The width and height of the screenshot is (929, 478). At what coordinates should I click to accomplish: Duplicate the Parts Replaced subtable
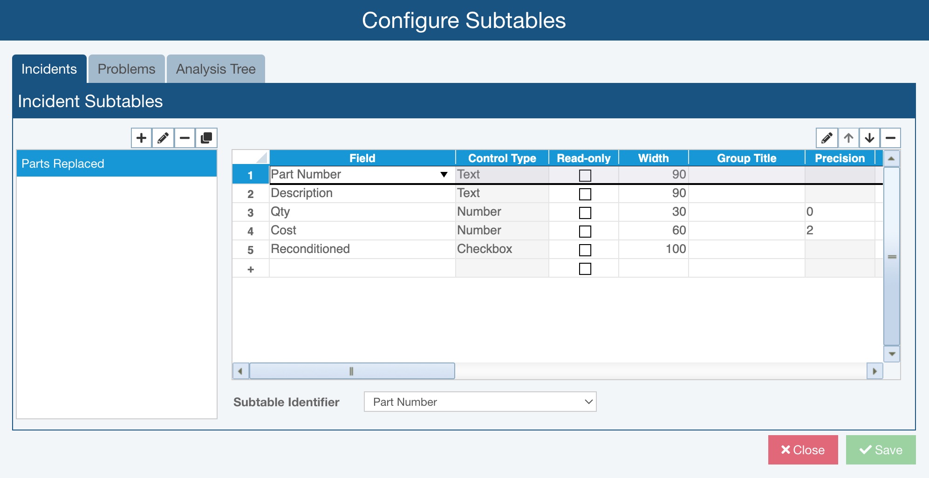click(206, 138)
